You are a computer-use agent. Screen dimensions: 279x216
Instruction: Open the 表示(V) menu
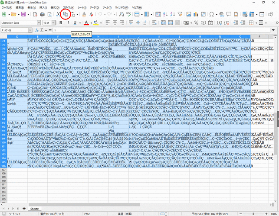point(32,8)
